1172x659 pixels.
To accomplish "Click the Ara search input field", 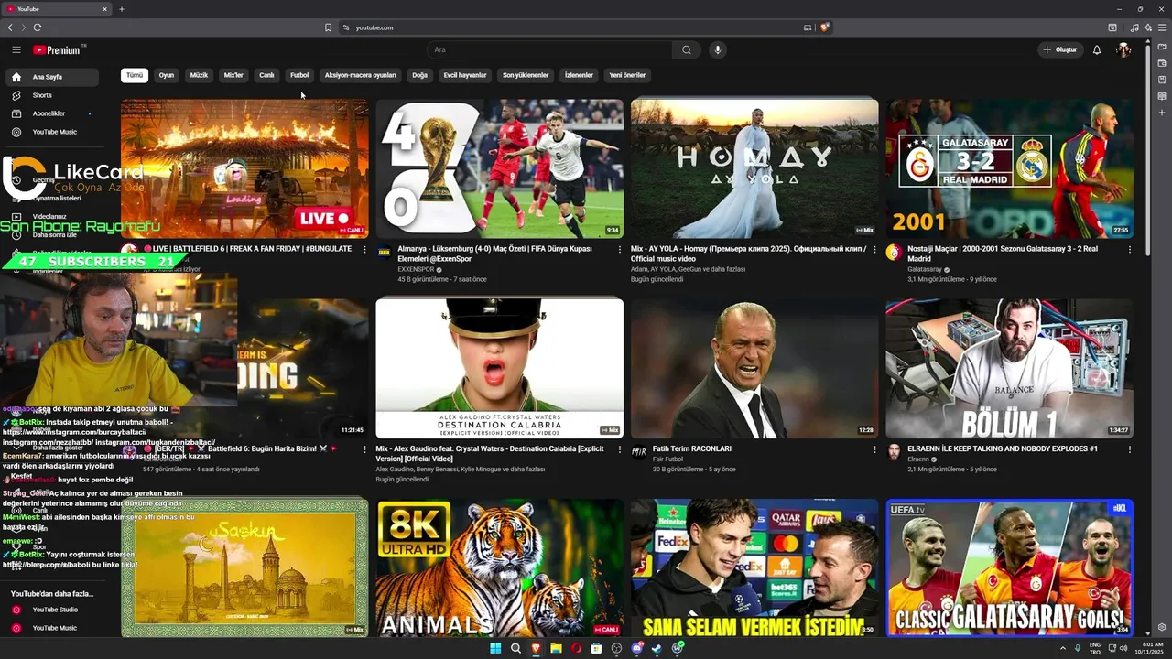I will coord(549,49).
